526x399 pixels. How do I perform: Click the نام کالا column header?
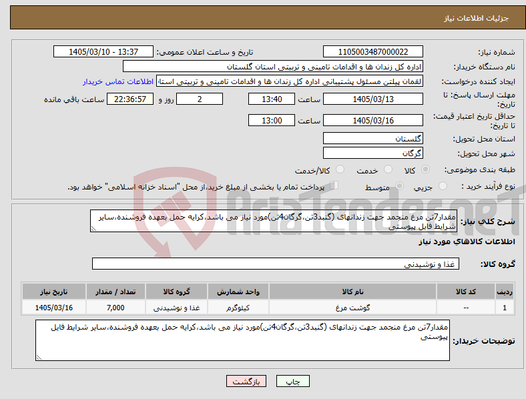[x=352, y=292]
